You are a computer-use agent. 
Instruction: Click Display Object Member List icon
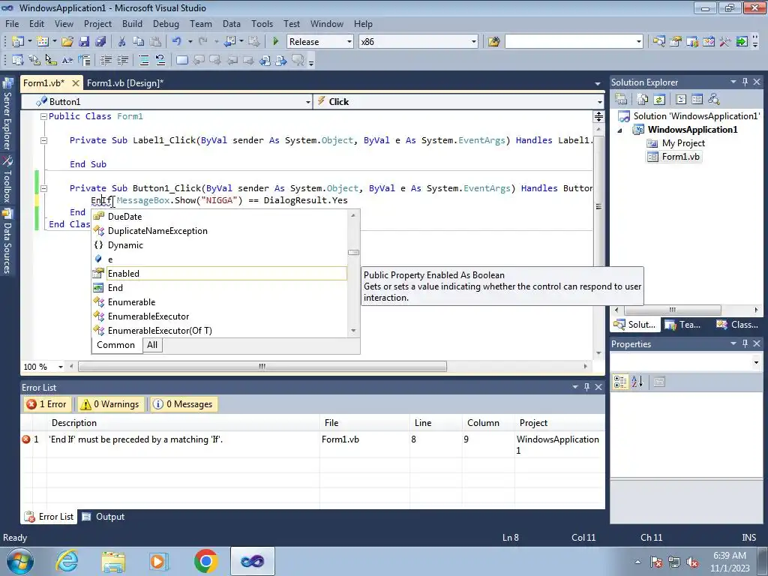coord(18,60)
